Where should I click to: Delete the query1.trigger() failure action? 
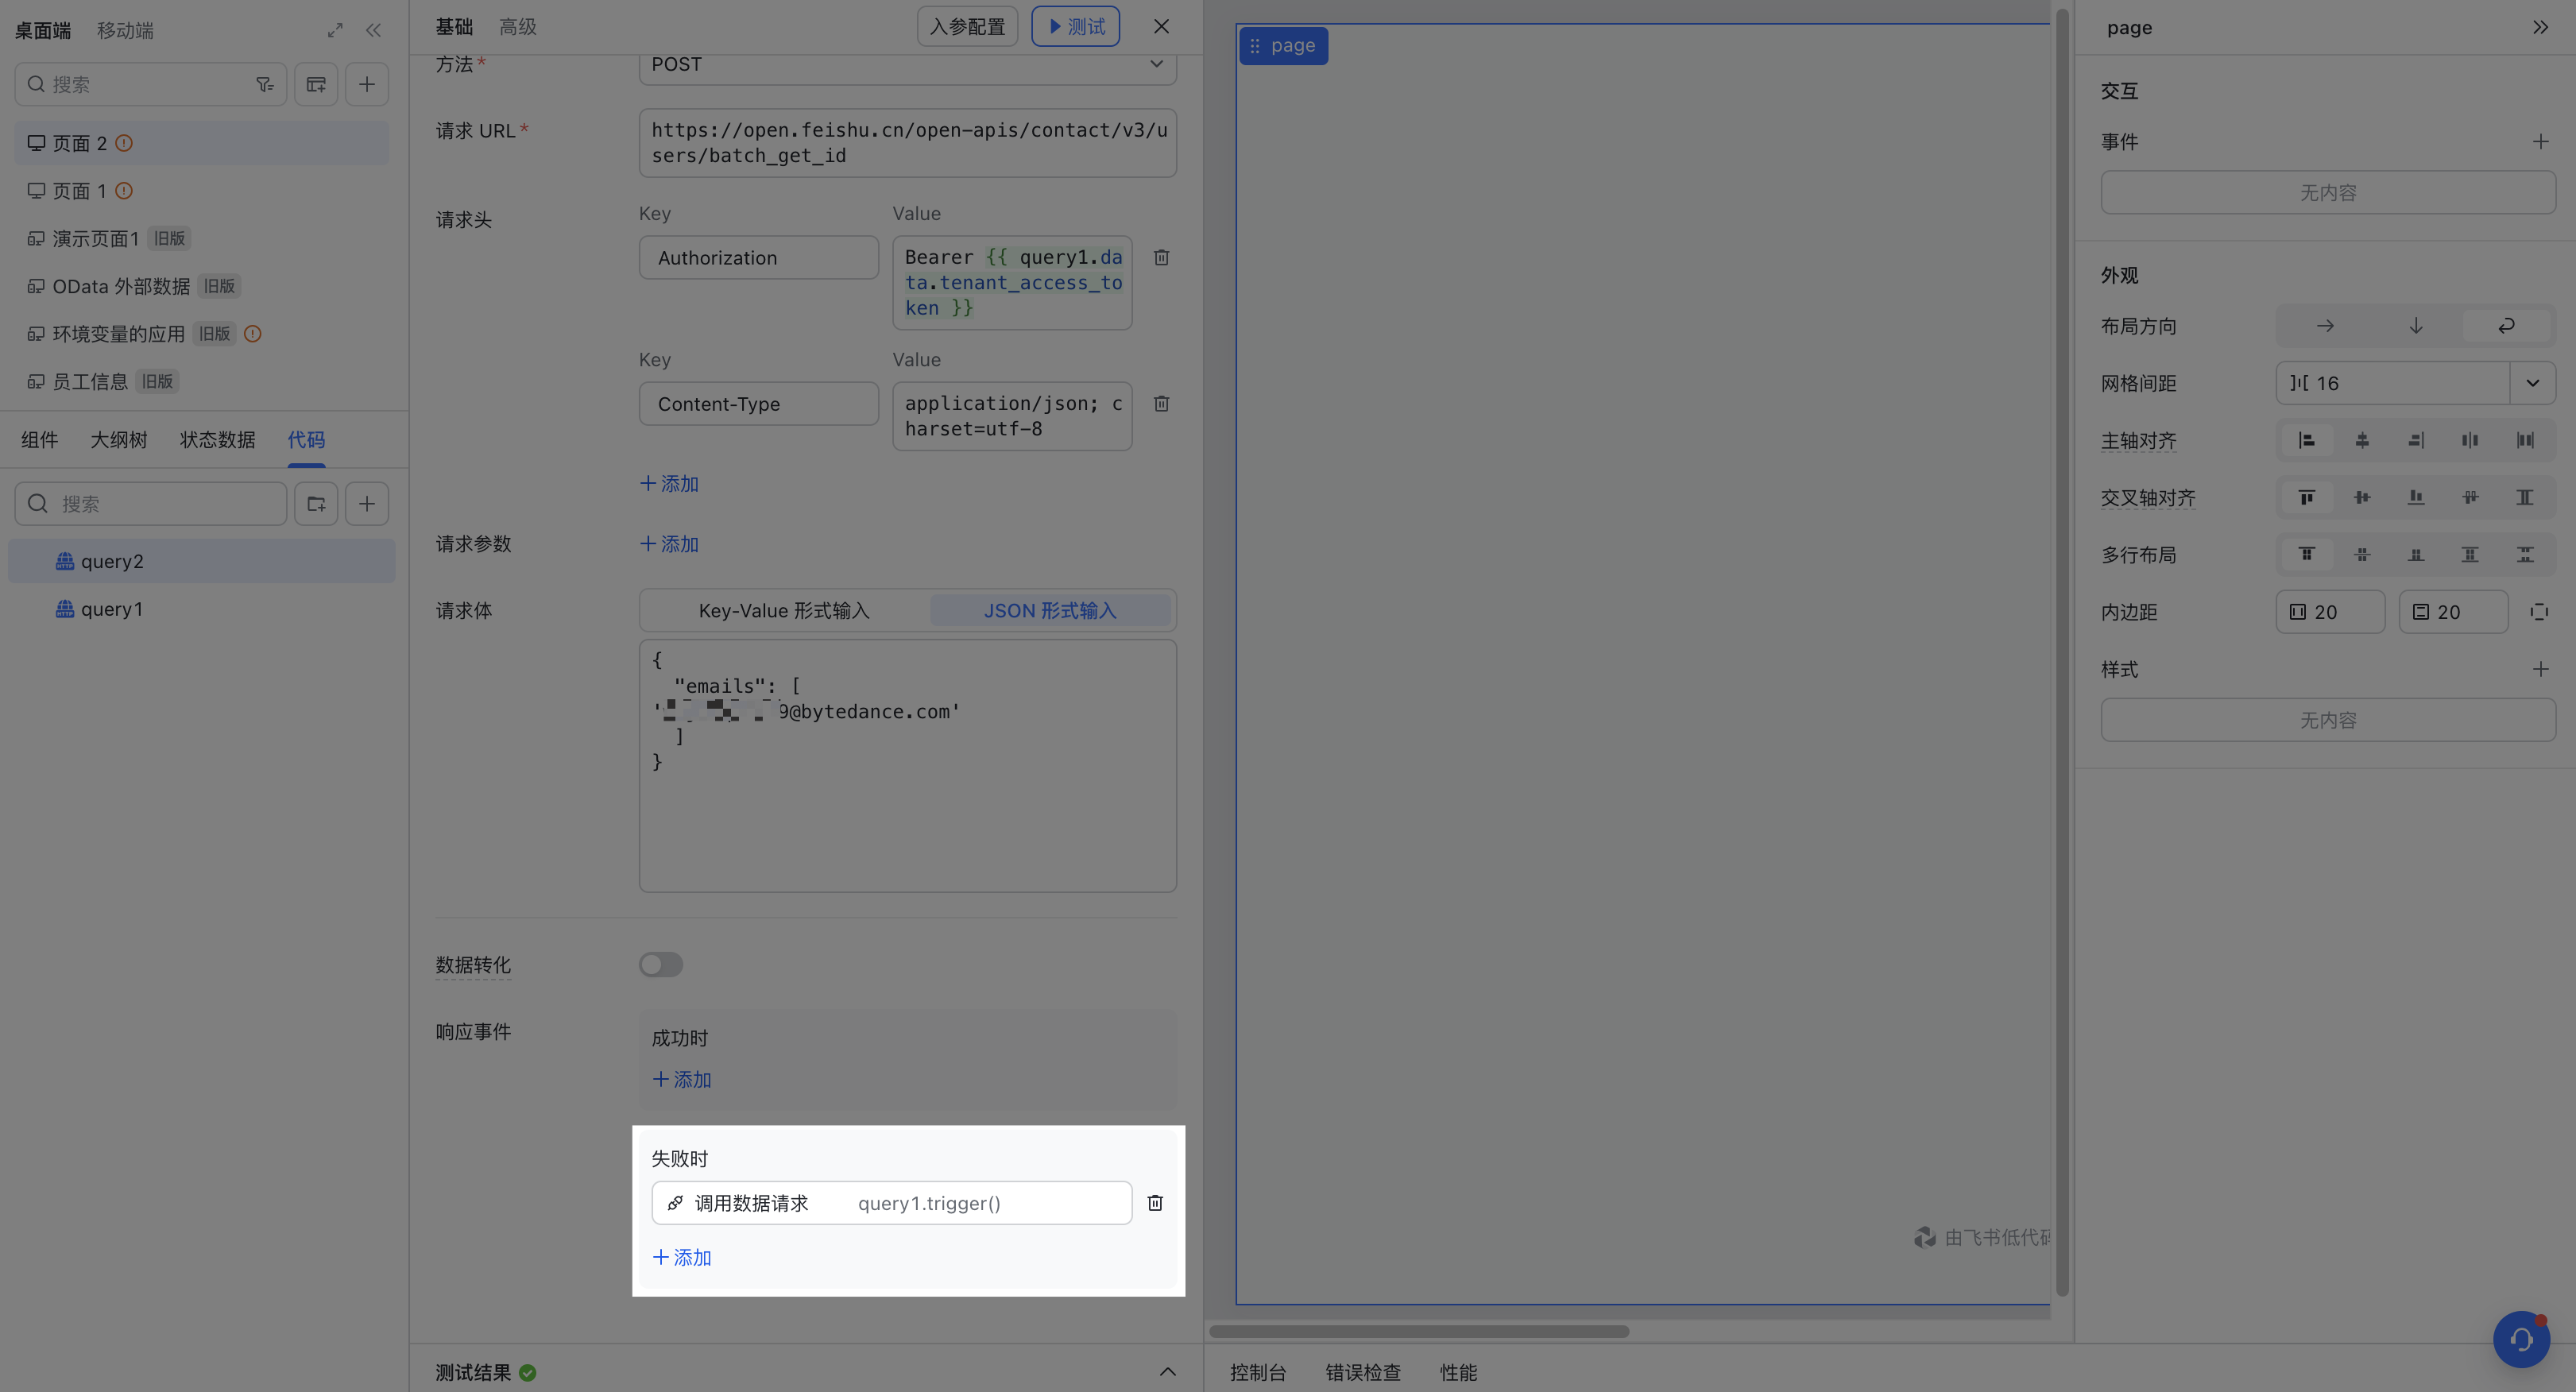pos(1155,1203)
